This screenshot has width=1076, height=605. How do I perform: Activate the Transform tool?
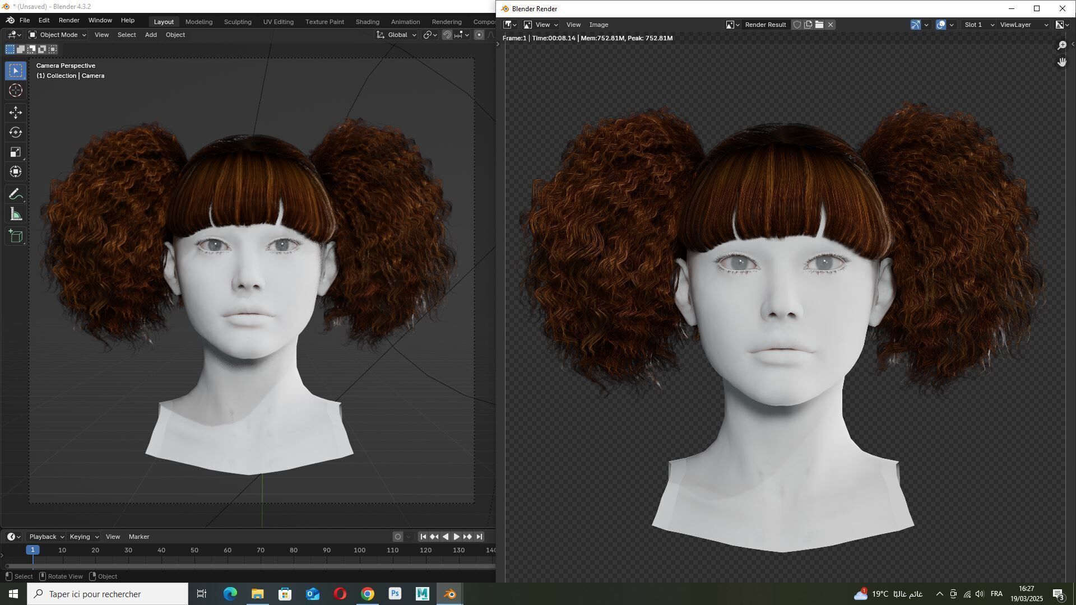pos(16,172)
